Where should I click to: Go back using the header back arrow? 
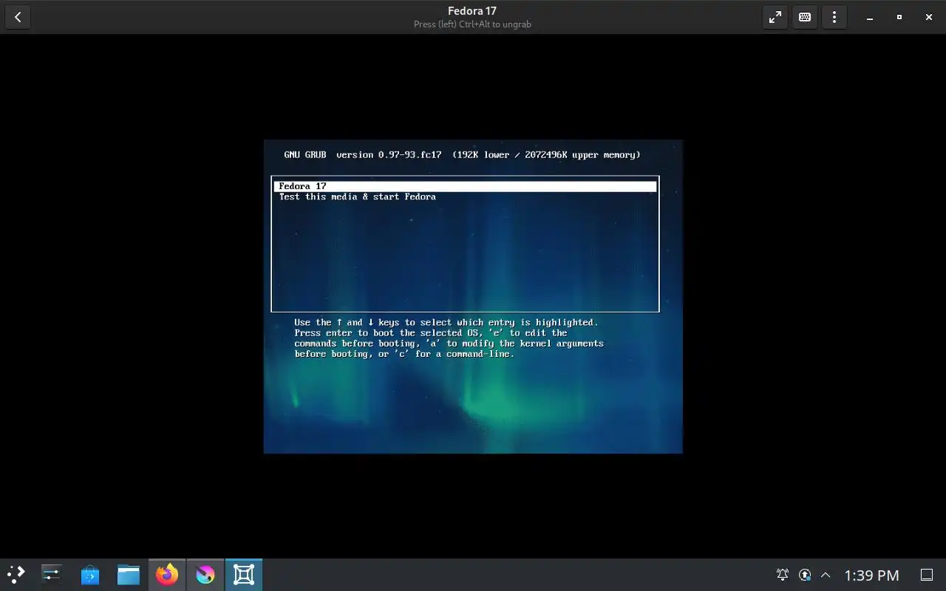pyautogui.click(x=18, y=17)
